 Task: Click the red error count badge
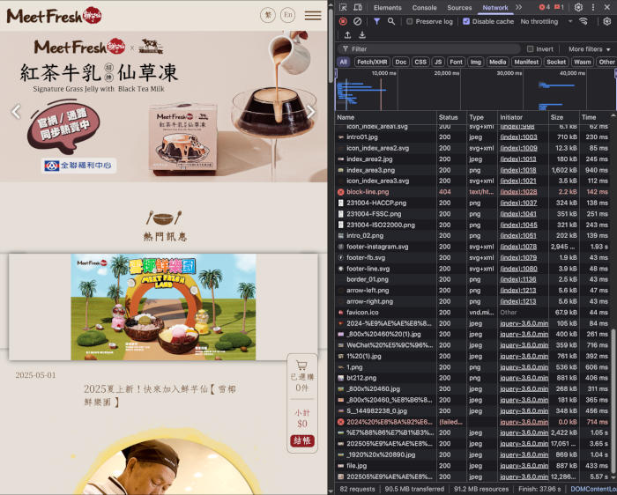[x=545, y=7]
